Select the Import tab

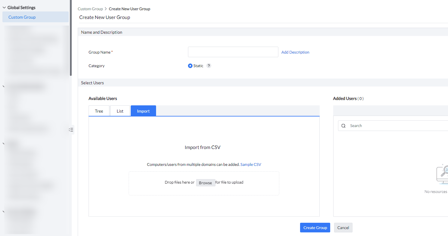click(143, 111)
